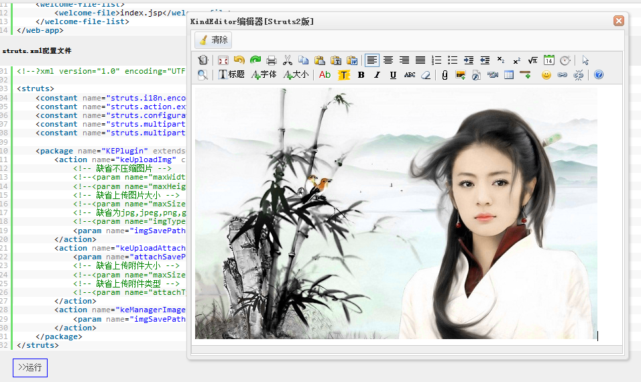Screen dimensions: 641x382
Task: Toggle Underline formatting
Action: pyautogui.click(x=393, y=75)
